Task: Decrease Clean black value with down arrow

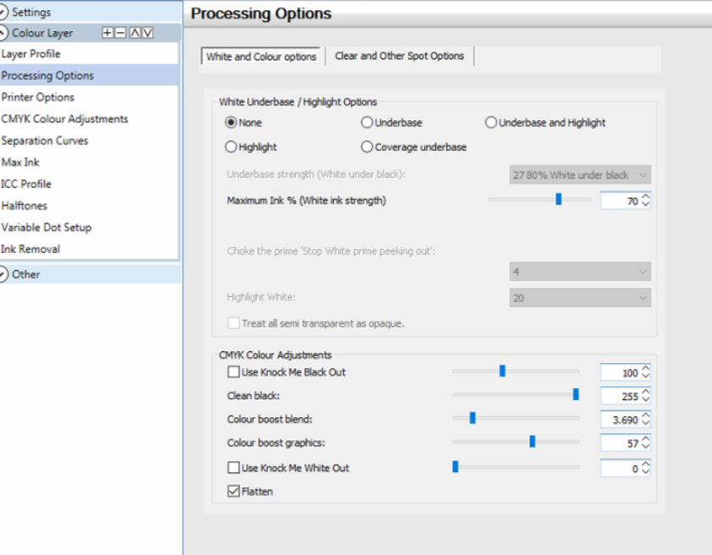Action: pos(646,400)
